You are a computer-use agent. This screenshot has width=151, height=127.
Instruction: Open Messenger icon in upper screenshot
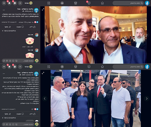click(15, 3)
